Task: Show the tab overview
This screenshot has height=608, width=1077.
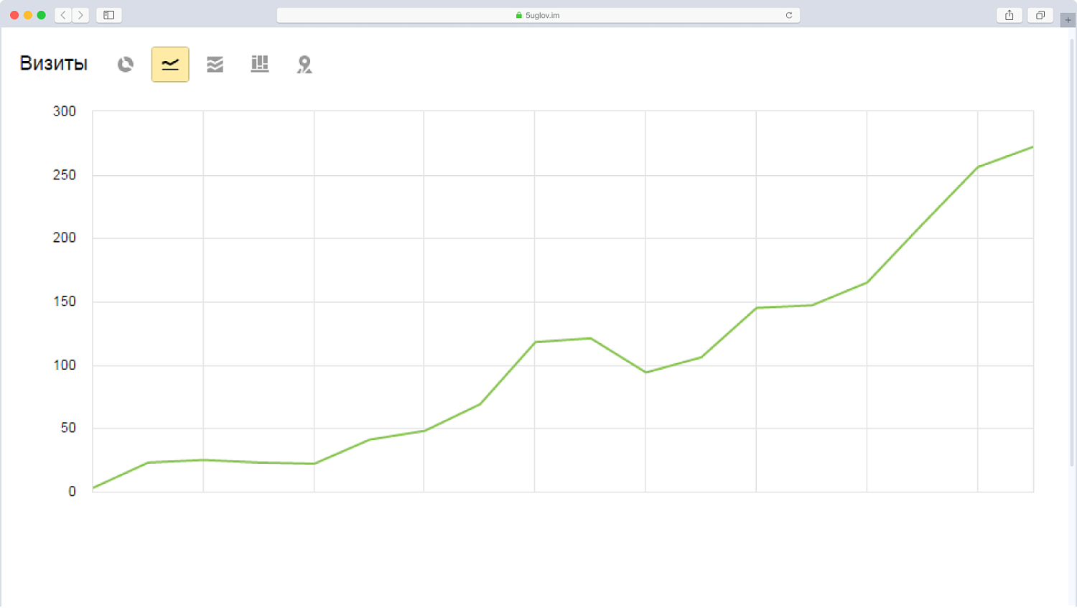Action: point(1040,15)
